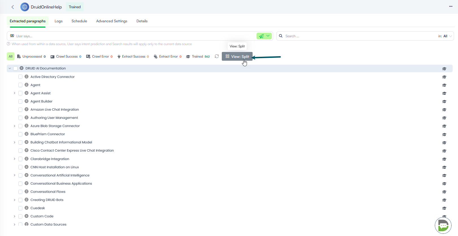Click train icon for BluePrism Connector
The height and width of the screenshot is (236, 458).
point(444,134)
